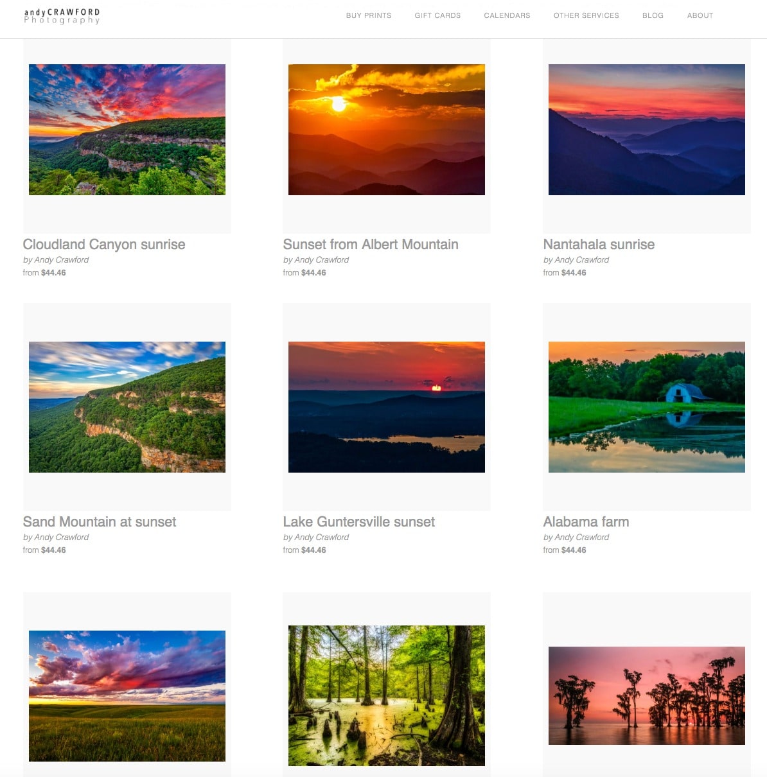The height and width of the screenshot is (777, 767).
Task: Click the Alabama farm title link
Action: (x=586, y=522)
